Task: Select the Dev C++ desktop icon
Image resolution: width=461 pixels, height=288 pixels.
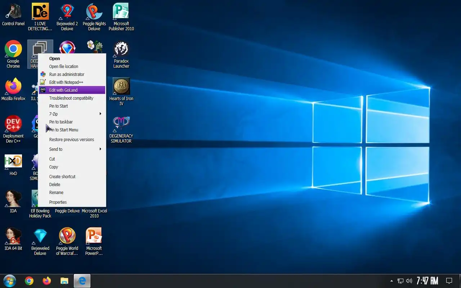Action: coord(13,129)
